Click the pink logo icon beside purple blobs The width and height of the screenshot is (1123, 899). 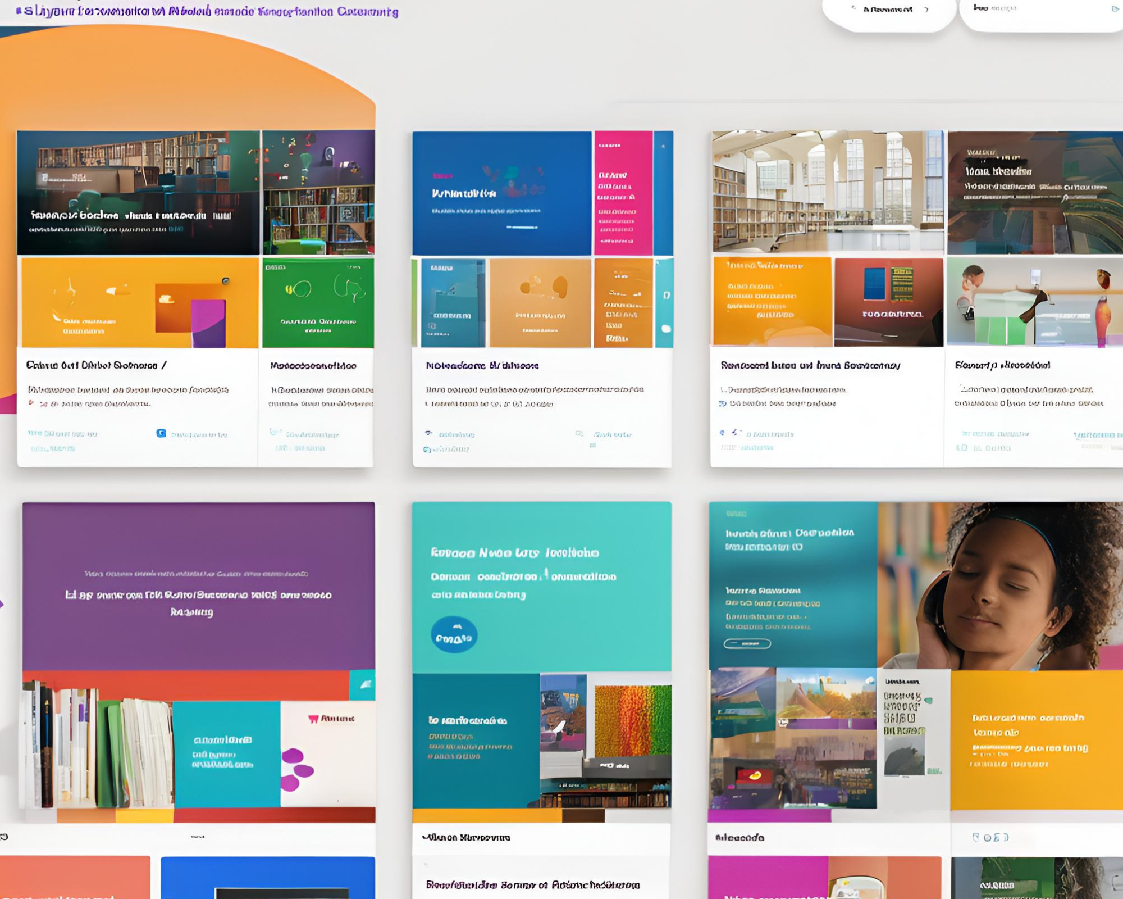(313, 719)
